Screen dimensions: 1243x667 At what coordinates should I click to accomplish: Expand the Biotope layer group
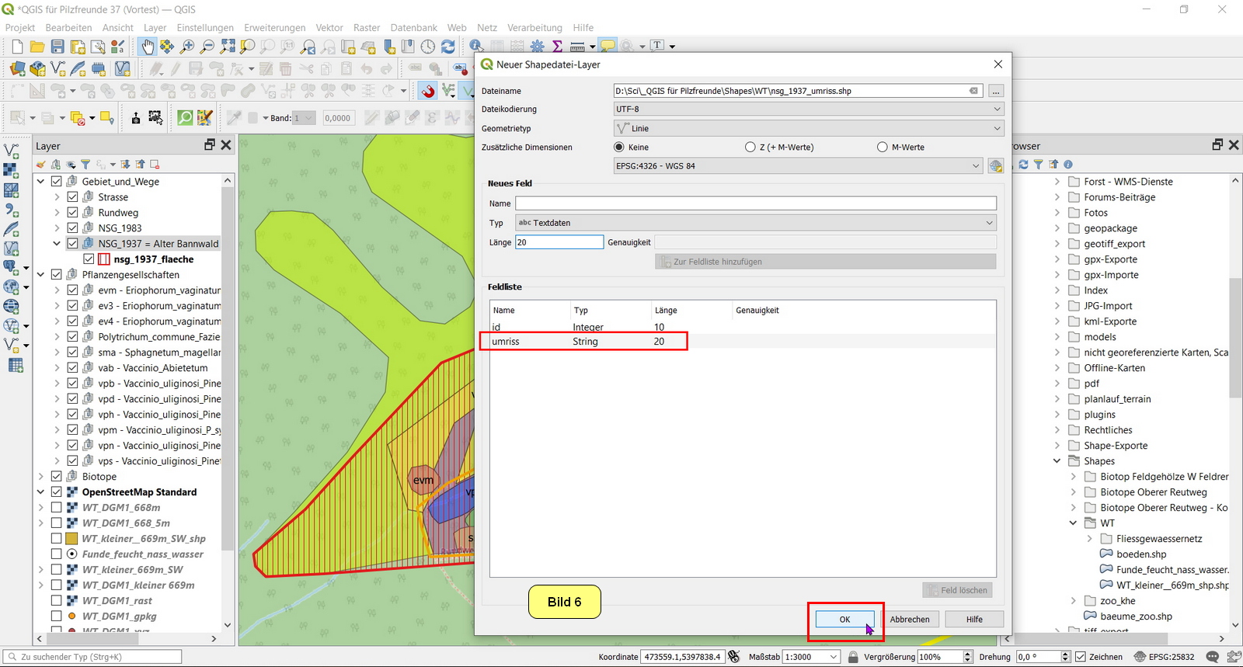(x=41, y=477)
